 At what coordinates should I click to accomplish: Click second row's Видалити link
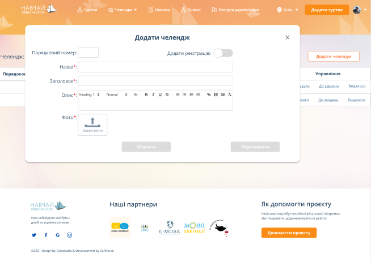tap(357, 100)
